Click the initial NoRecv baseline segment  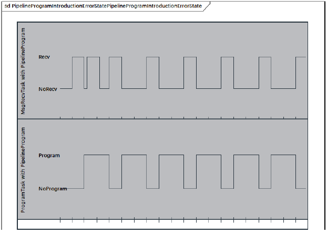click(66, 89)
